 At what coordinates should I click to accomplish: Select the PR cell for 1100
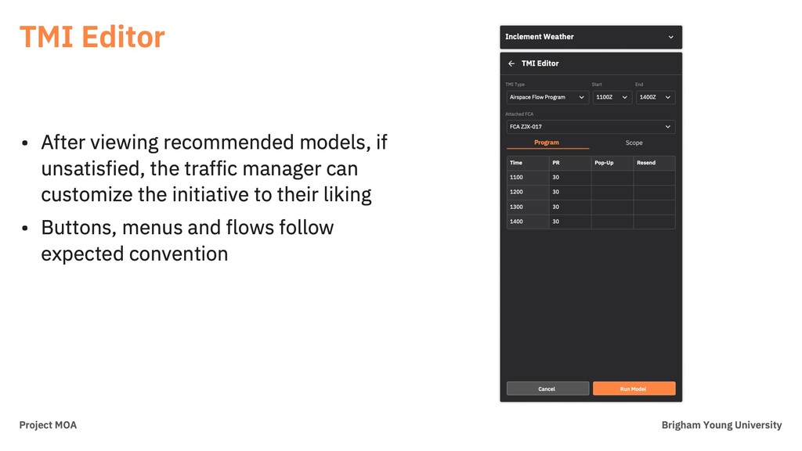(570, 178)
